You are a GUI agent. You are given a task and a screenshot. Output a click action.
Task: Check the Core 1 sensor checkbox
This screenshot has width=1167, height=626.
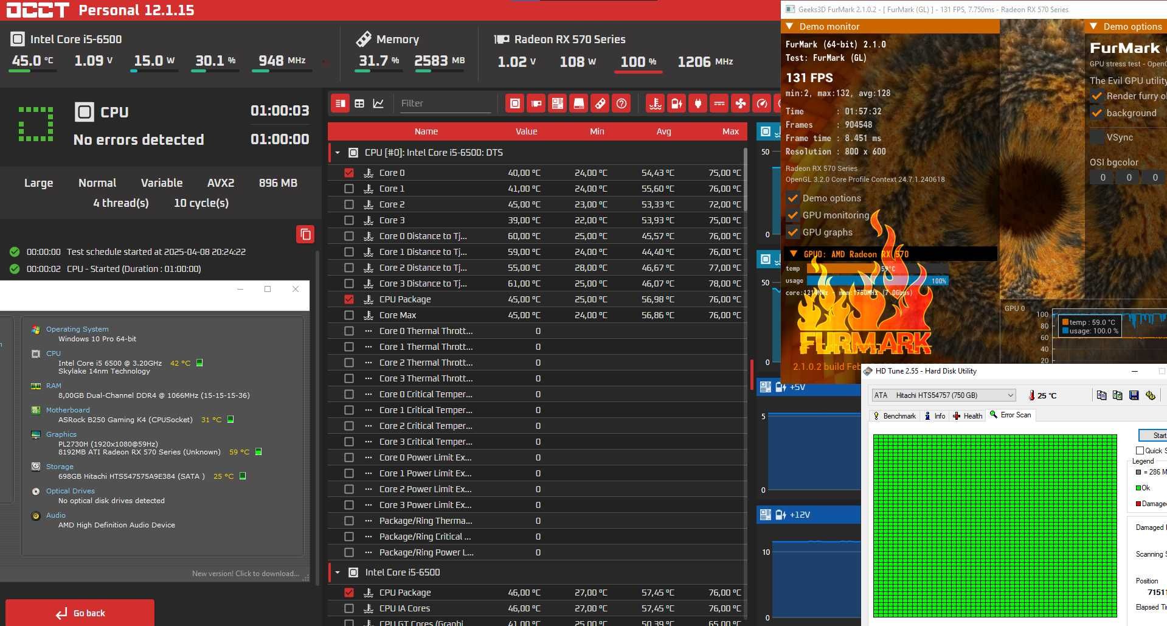[x=348, y=189]
